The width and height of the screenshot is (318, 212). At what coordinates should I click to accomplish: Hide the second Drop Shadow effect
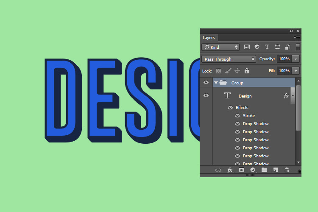tap(237, 132)
